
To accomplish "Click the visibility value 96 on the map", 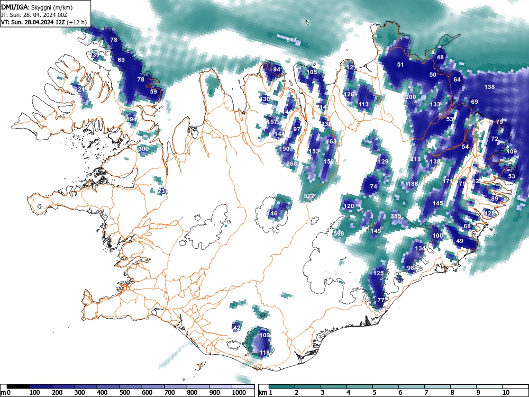I will [411, 268].
